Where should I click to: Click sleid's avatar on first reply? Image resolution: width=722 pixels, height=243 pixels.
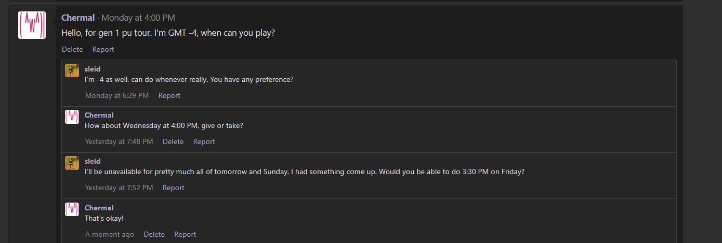72,70
